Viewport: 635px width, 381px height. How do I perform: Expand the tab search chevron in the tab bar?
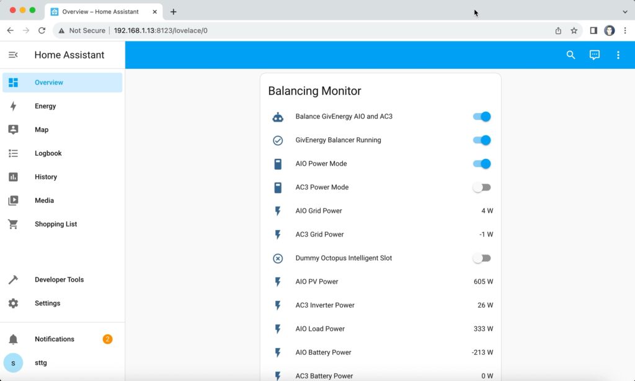click(x=625, y=12)
